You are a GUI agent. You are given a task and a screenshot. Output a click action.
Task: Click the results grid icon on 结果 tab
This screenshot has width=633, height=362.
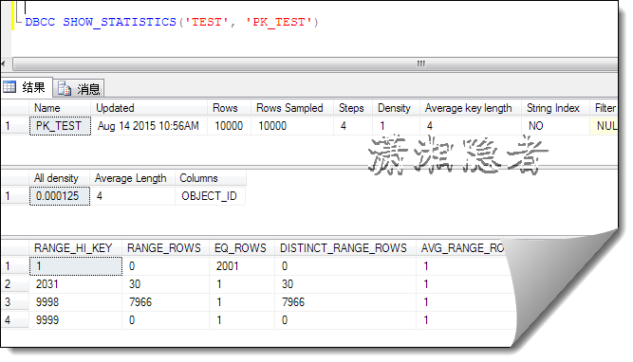(x=9, y=86)
